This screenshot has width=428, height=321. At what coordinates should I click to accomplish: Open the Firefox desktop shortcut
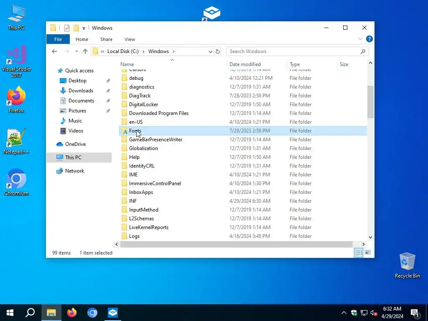tap(16, 99)
